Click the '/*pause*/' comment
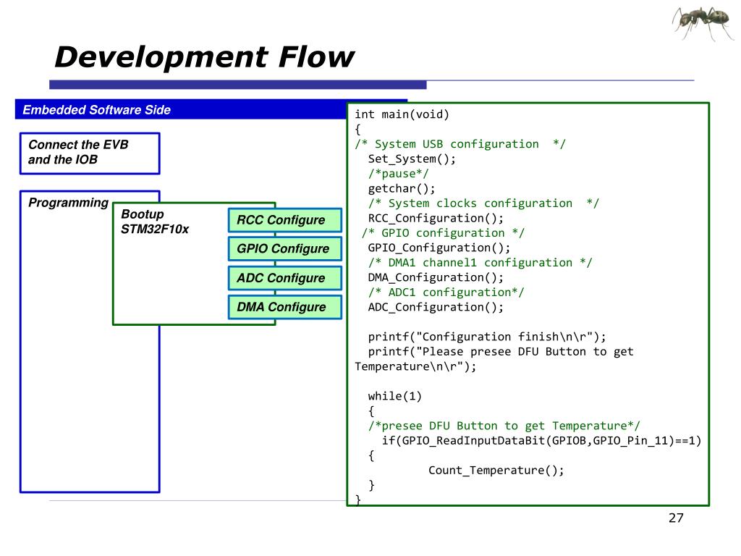The width and height of the screenshot is (741, 556). point(399,174)
